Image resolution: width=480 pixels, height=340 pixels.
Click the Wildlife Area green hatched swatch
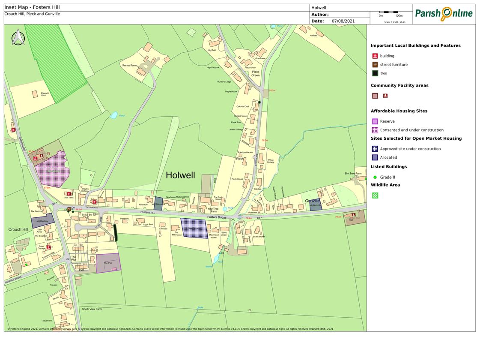click(x=375, y=195)
